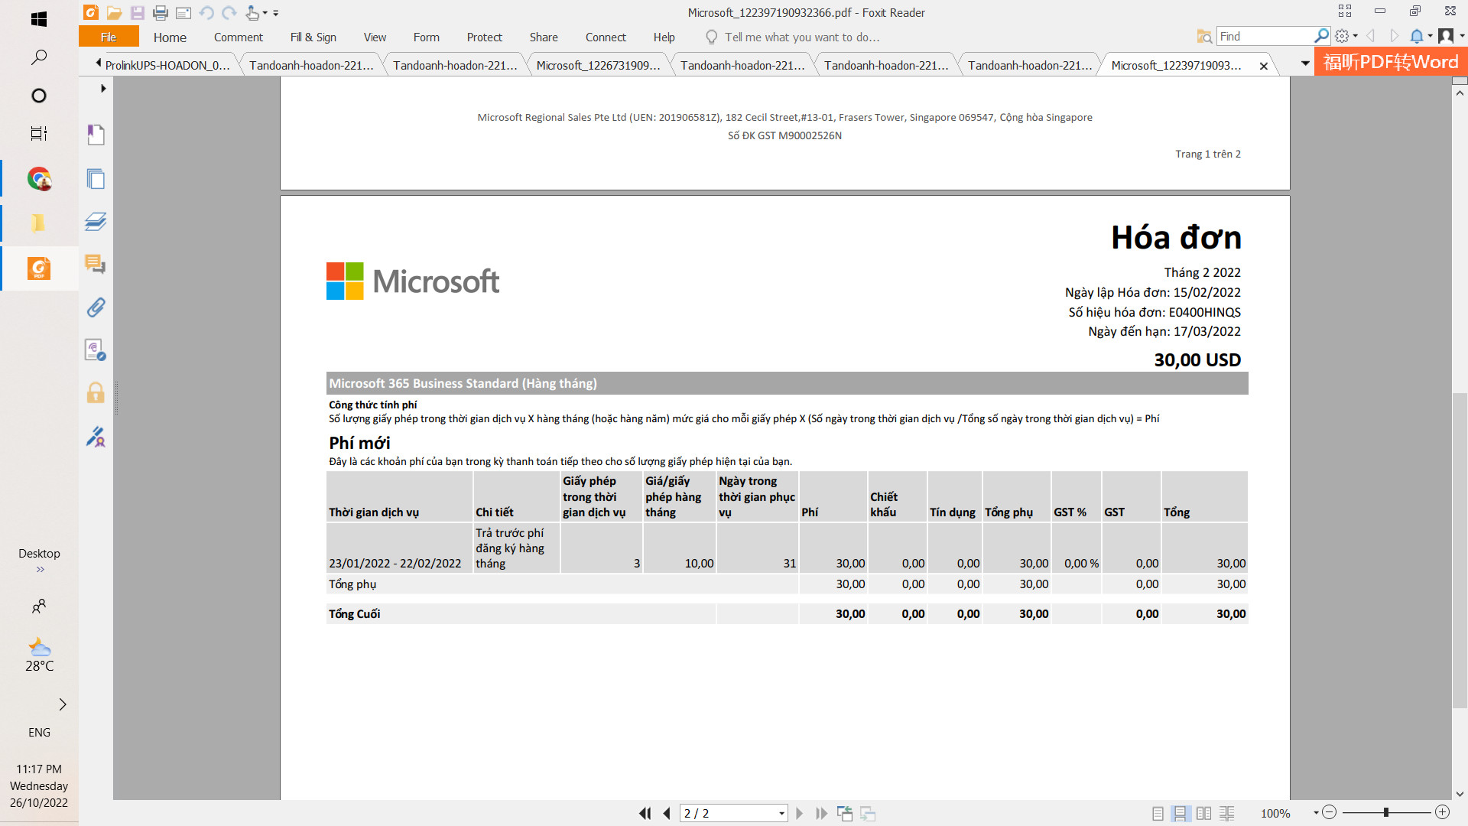Open the zoom percentage dropdown
Image resolution: width=1468 pixels, height=826 pixels.
pos(1315,813)
